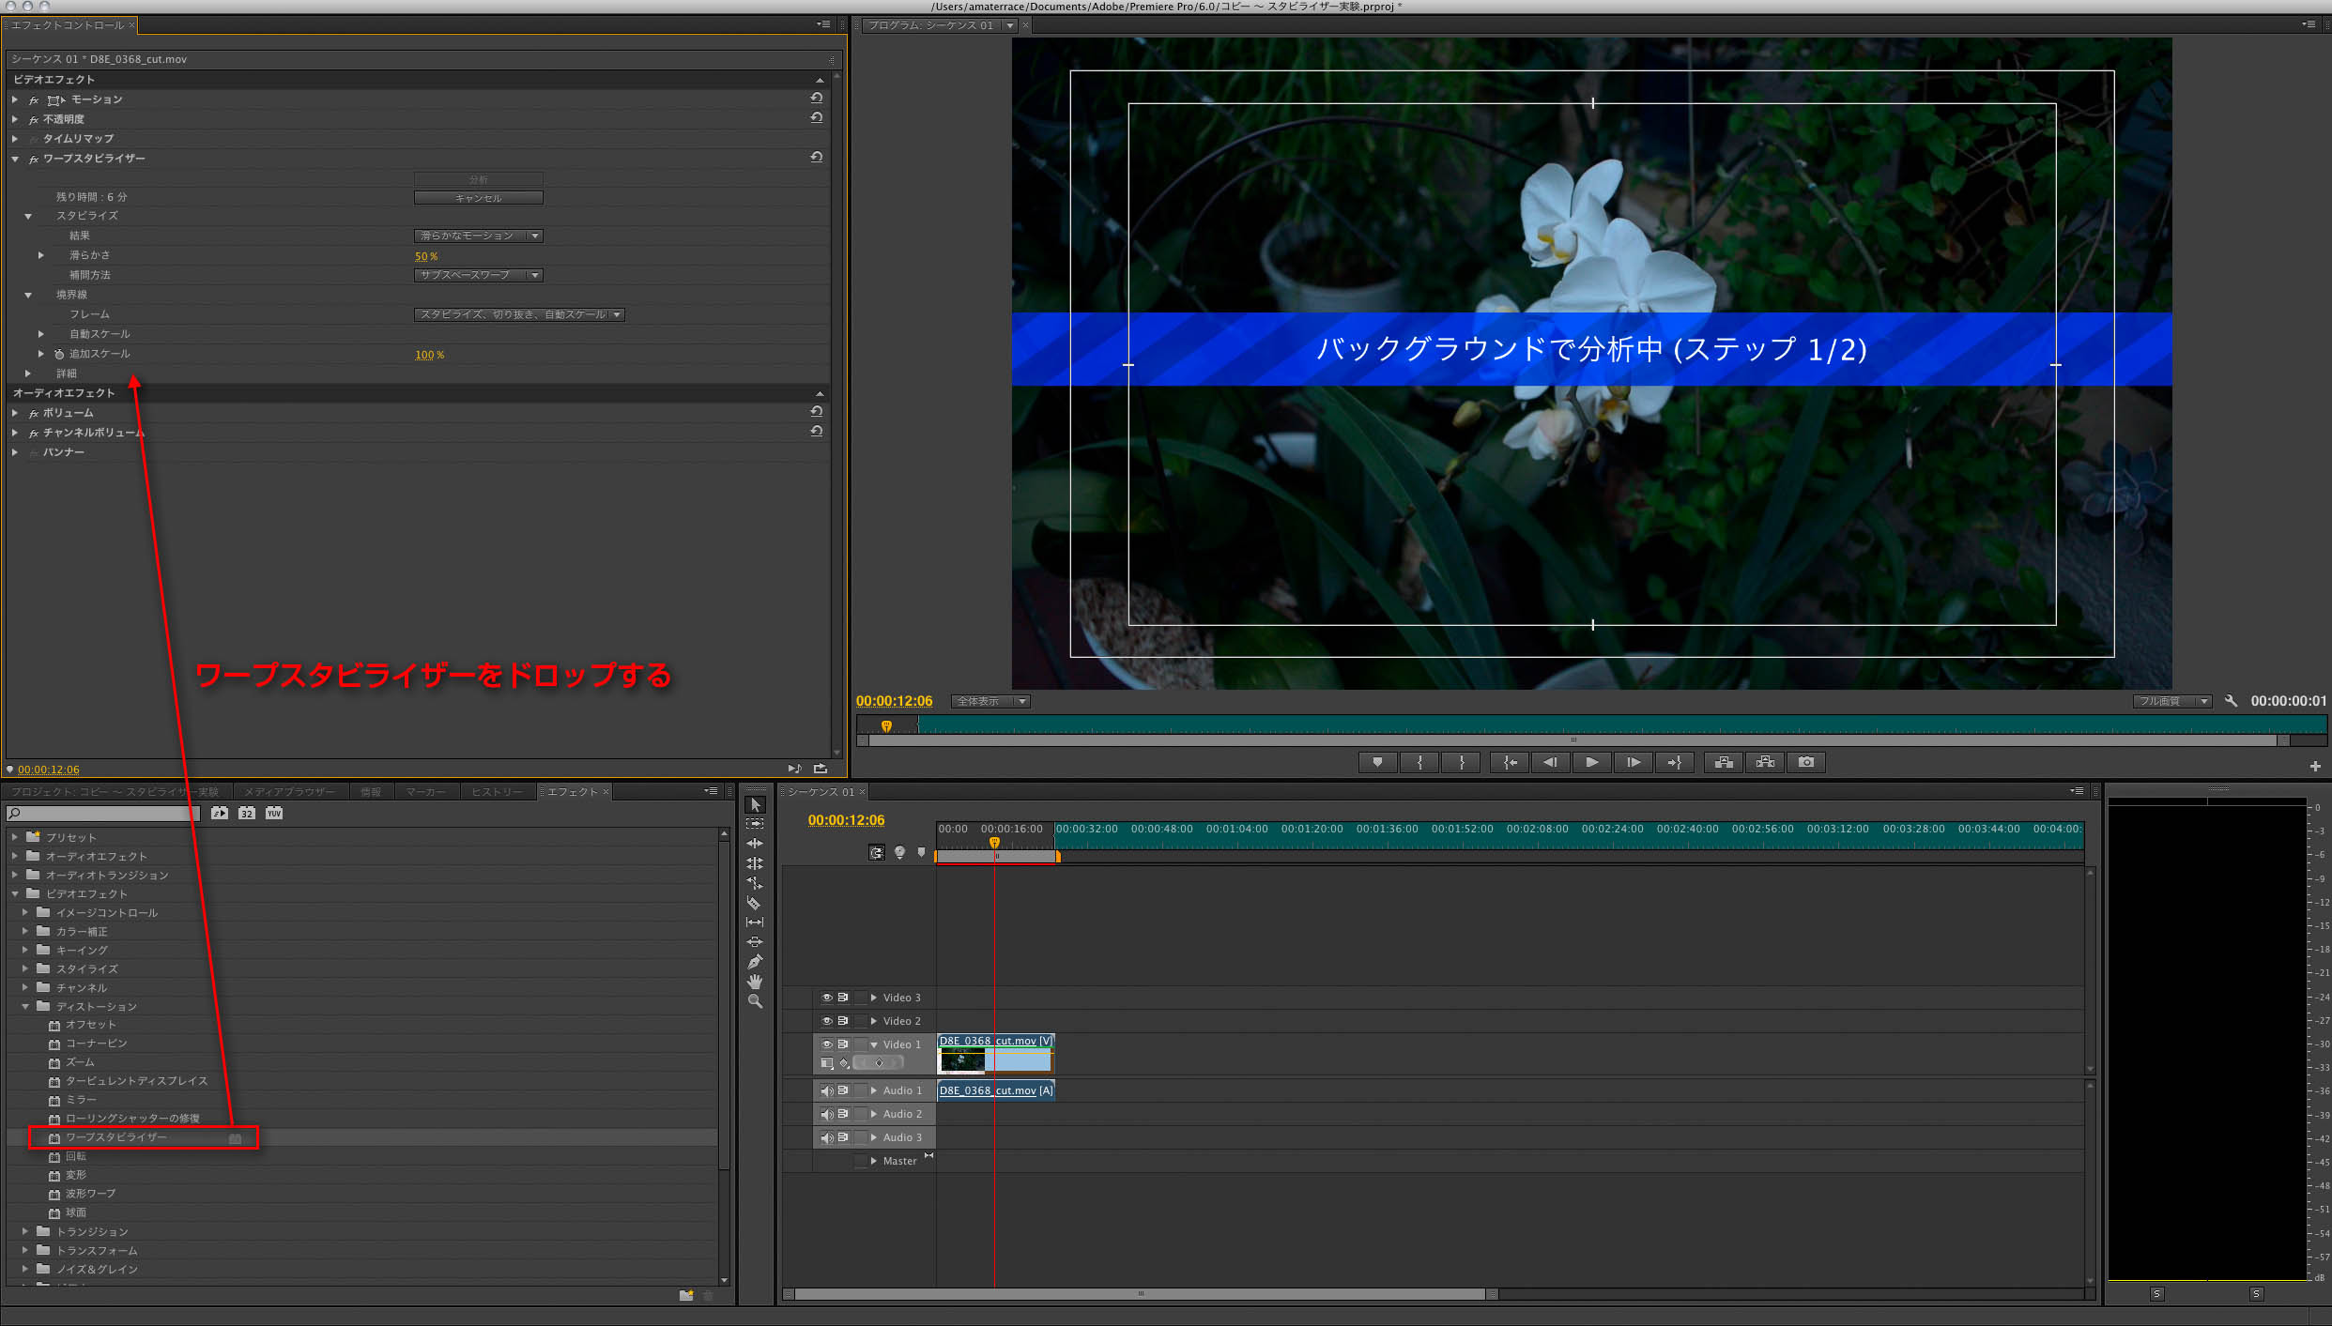The width and height of the screenshot is (2332, 1326).
Task: Open the 補間方法 dropdown (サブスペースワープ)
Action: 479,275
